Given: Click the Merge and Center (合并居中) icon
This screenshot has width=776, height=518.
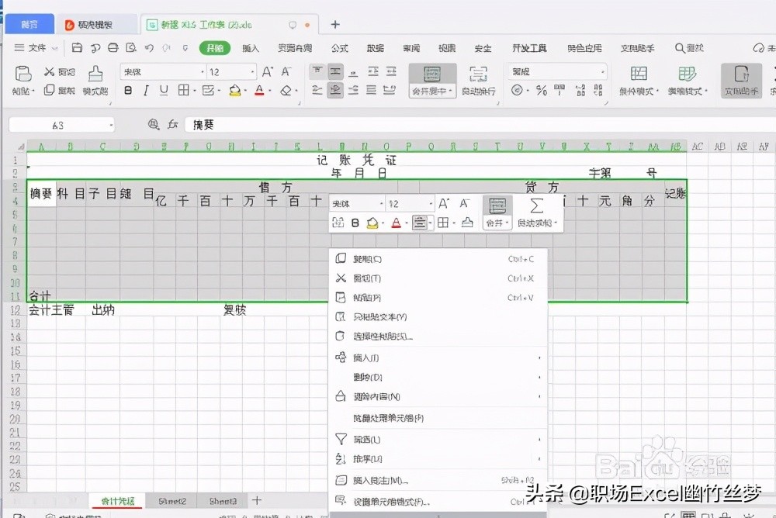Looking at the screenshot, I should pyautogui.click(x=431, y=78).
